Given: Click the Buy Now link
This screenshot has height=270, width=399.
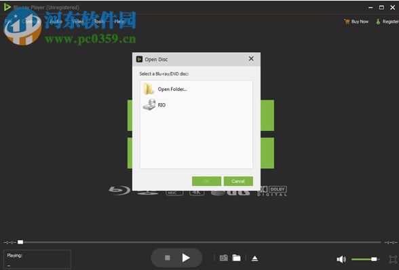Looking at the screenshot, I should tap(356, 22).
